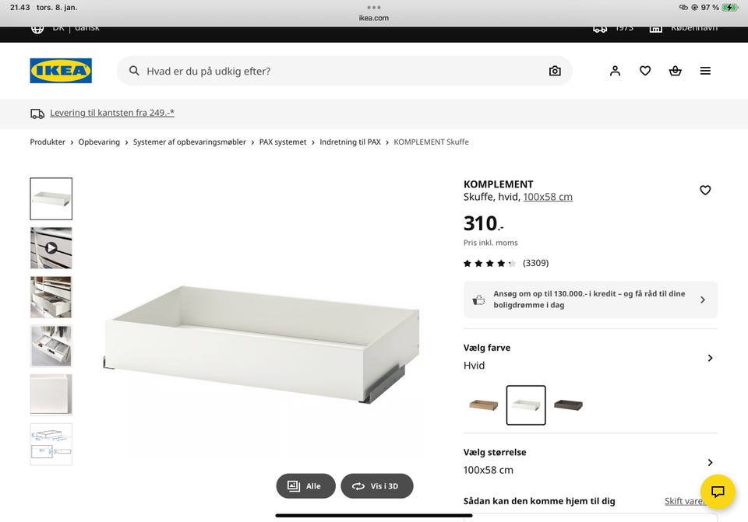
Task: Expand the Vælg størrelse options
Action: (x=710, y=462)
